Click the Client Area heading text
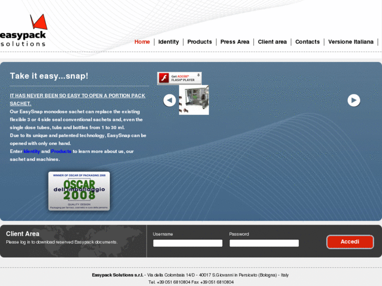The height and width of the screenshot is (286, 382). coord(23,234)
